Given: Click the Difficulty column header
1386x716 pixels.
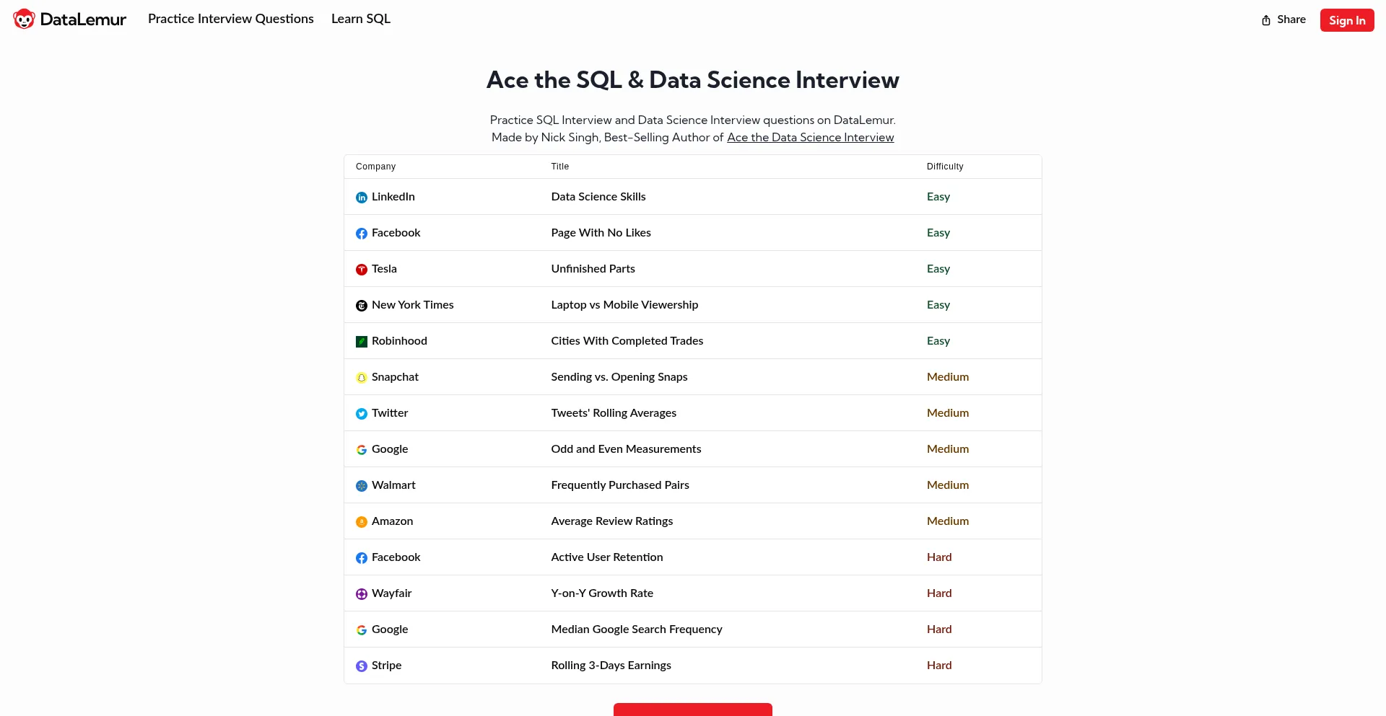Looking at the screenshot, I should (x=944, y=166).
